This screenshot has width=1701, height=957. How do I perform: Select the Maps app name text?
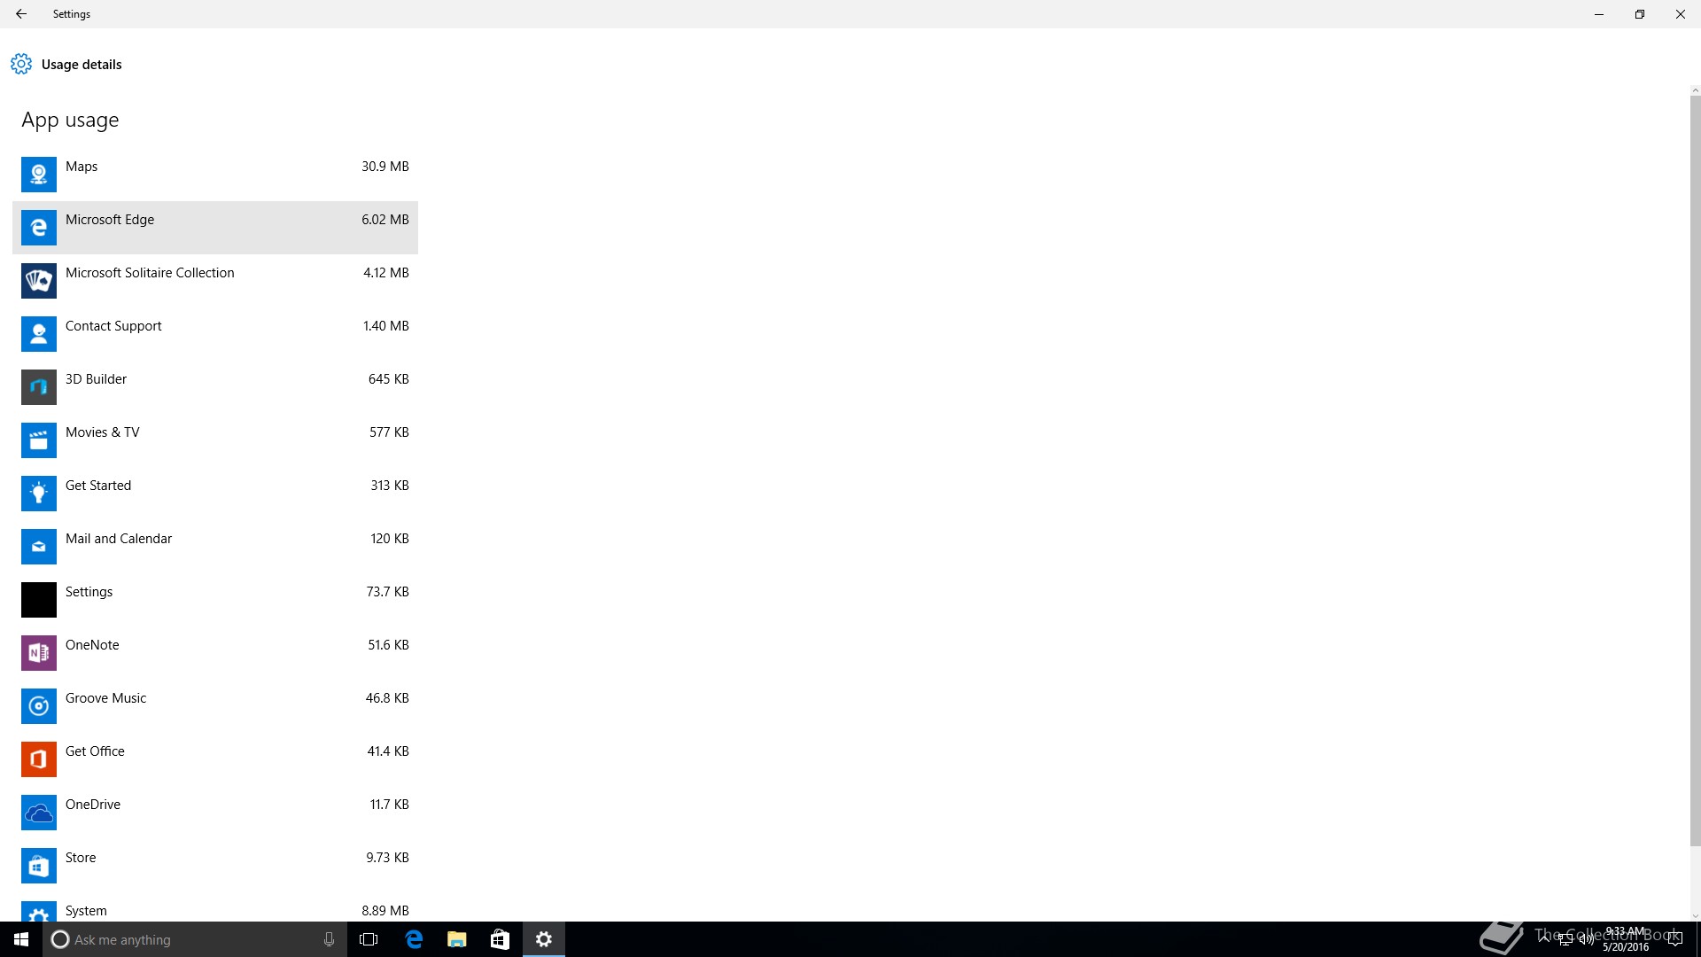point(82,167)
